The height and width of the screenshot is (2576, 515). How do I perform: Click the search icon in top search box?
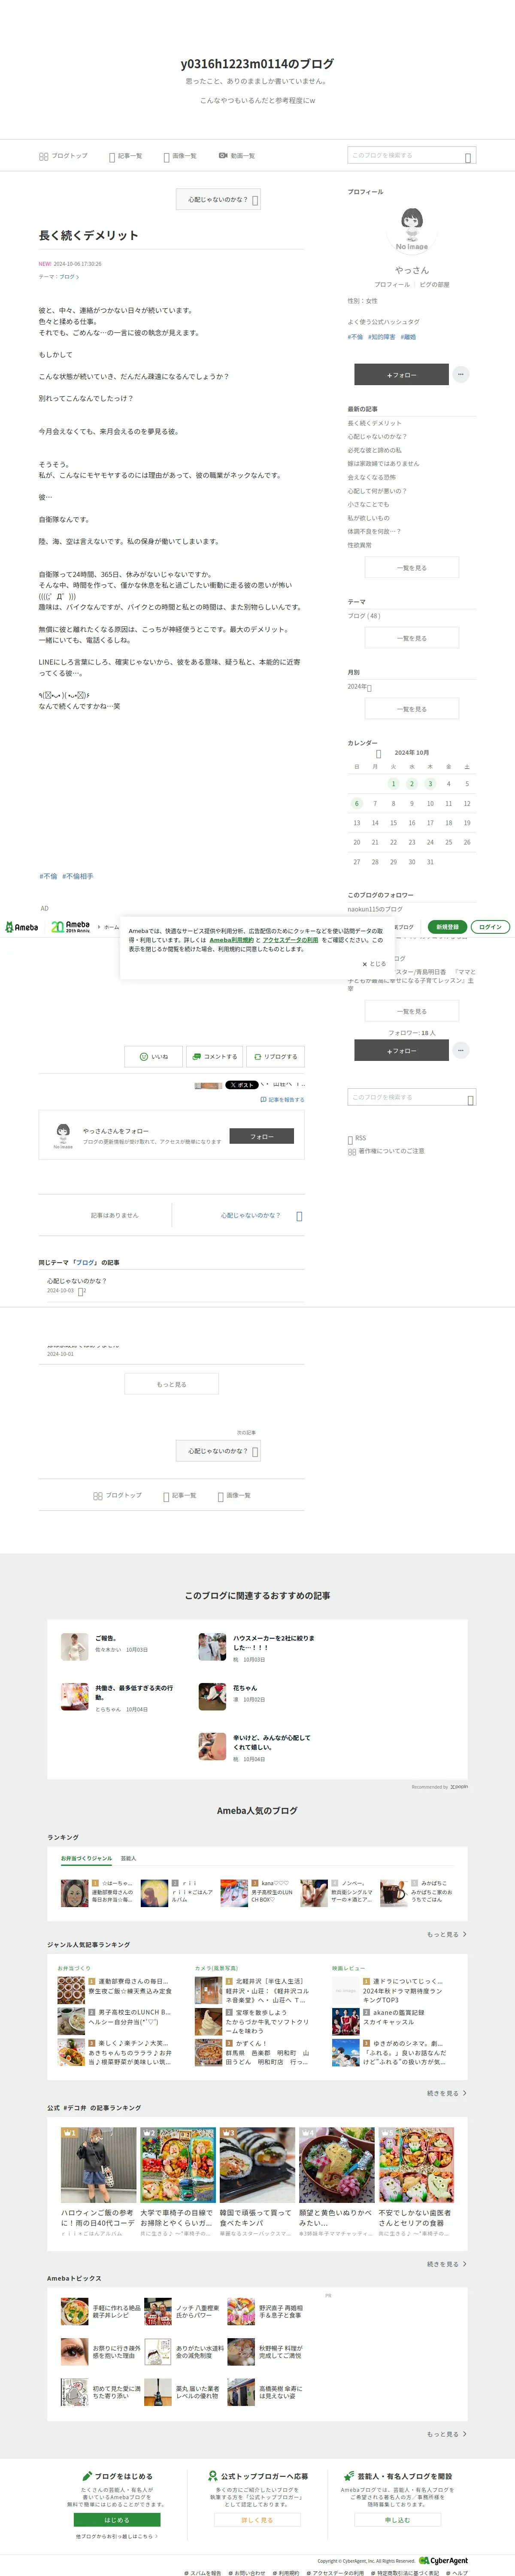click(468, 157)
